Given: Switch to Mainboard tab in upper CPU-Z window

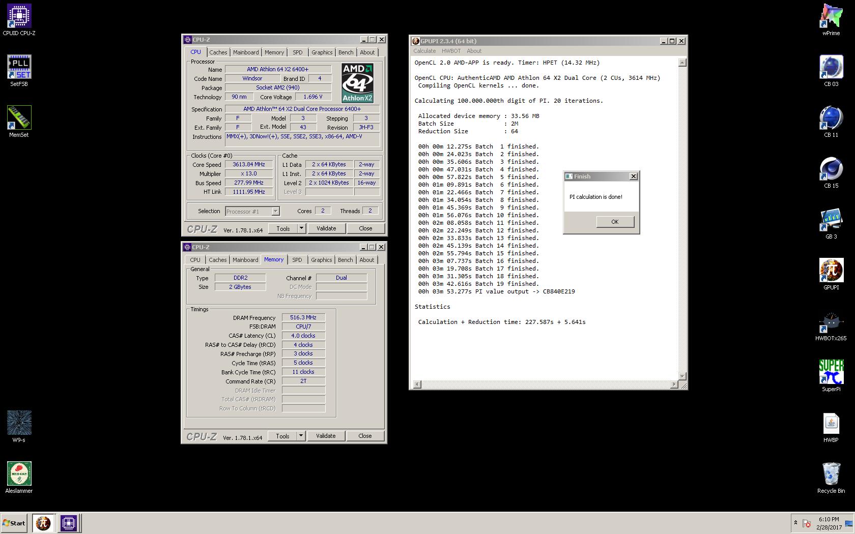Looking at the screenshot, I should pyautogui.click(x=246, y=52).
